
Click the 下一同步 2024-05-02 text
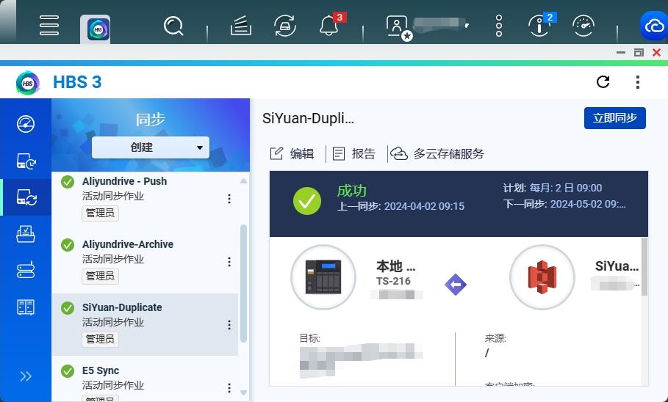pos(564,204)
